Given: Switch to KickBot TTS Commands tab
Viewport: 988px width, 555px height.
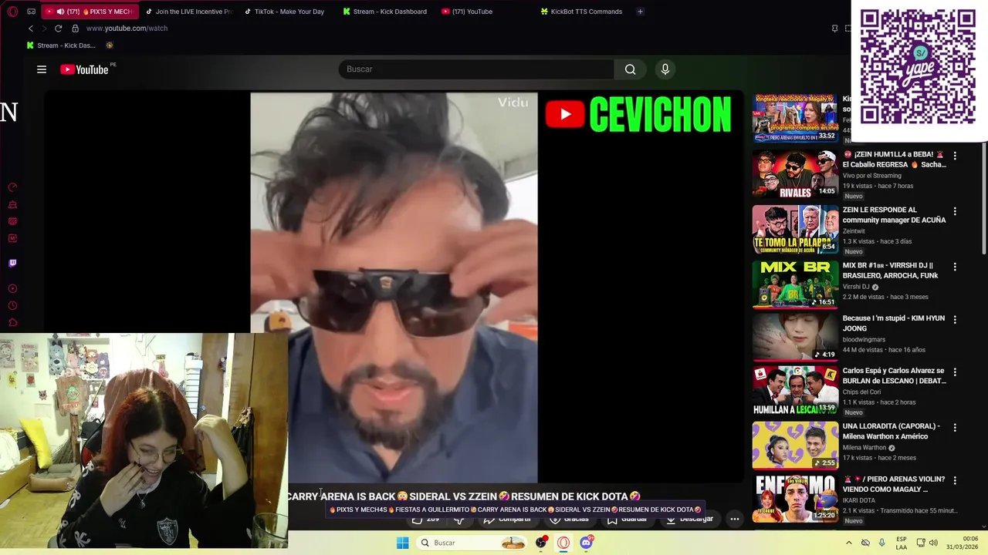Looking at the screenshot, I should (584, 12).
